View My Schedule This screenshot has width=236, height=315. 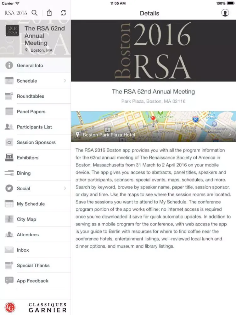(31, 204)
